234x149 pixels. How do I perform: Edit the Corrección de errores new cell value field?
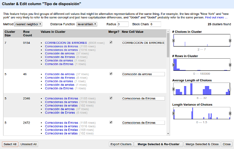tap(143, 74)
